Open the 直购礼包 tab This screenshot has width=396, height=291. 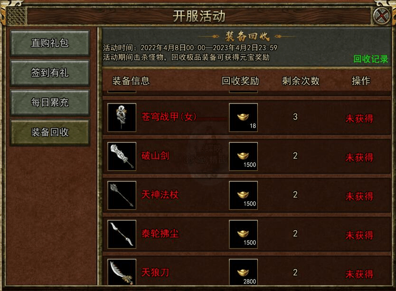pyautogui.click(x=50, y=43)
